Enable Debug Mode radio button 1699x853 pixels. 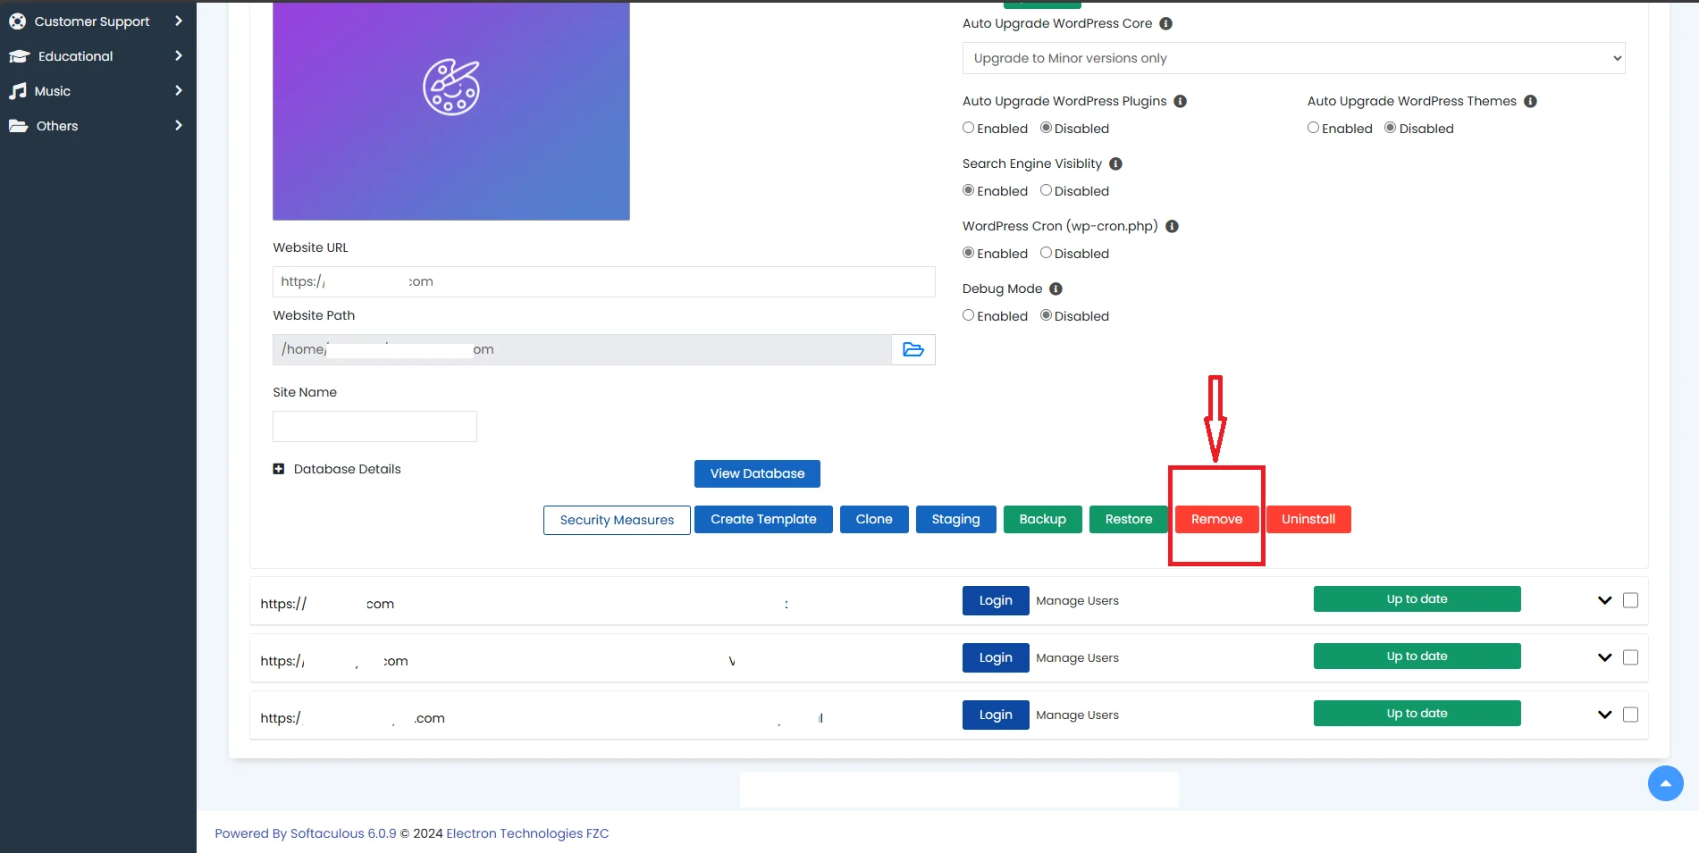(968, 314)
